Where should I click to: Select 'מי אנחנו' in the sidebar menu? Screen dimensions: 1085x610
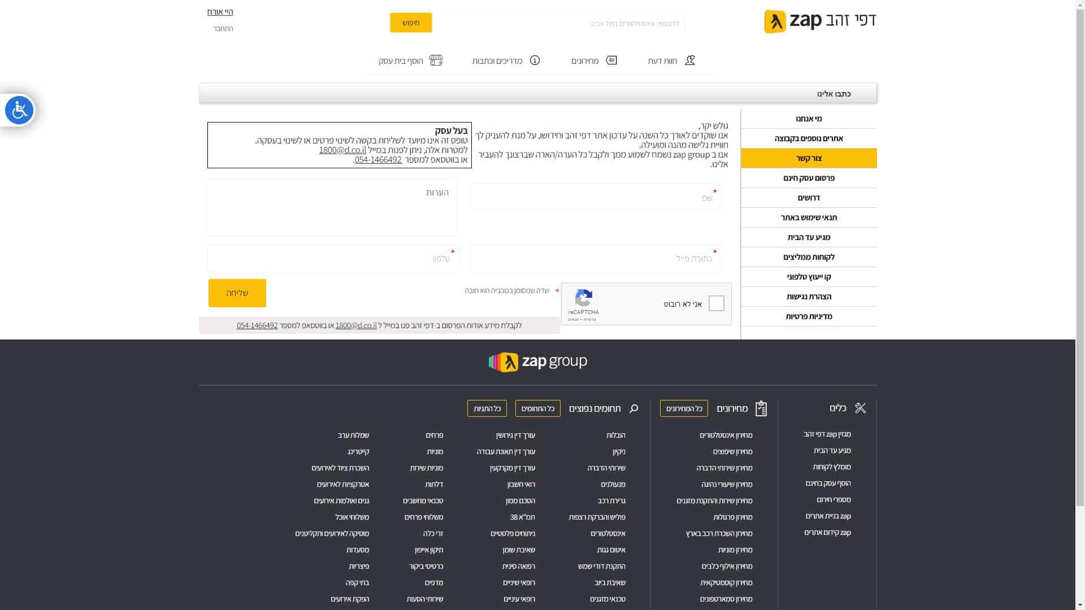[809, 119]
